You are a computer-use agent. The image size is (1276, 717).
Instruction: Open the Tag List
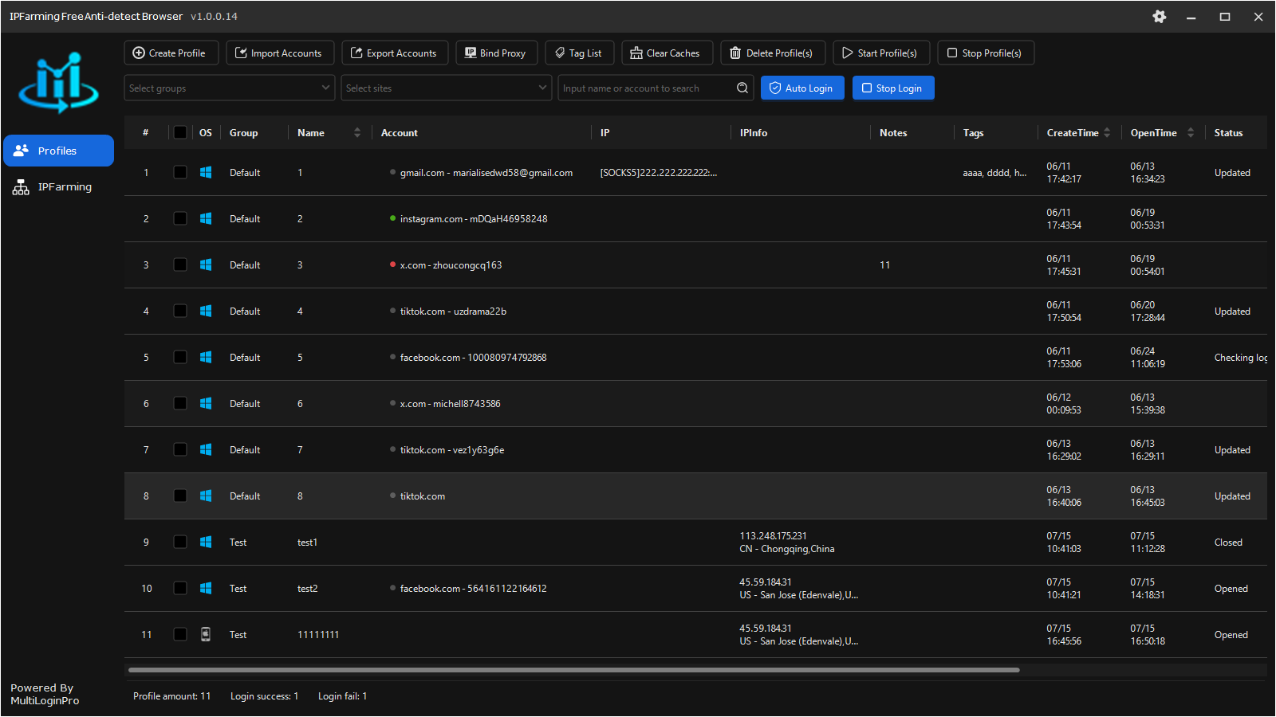click(579, 53)
